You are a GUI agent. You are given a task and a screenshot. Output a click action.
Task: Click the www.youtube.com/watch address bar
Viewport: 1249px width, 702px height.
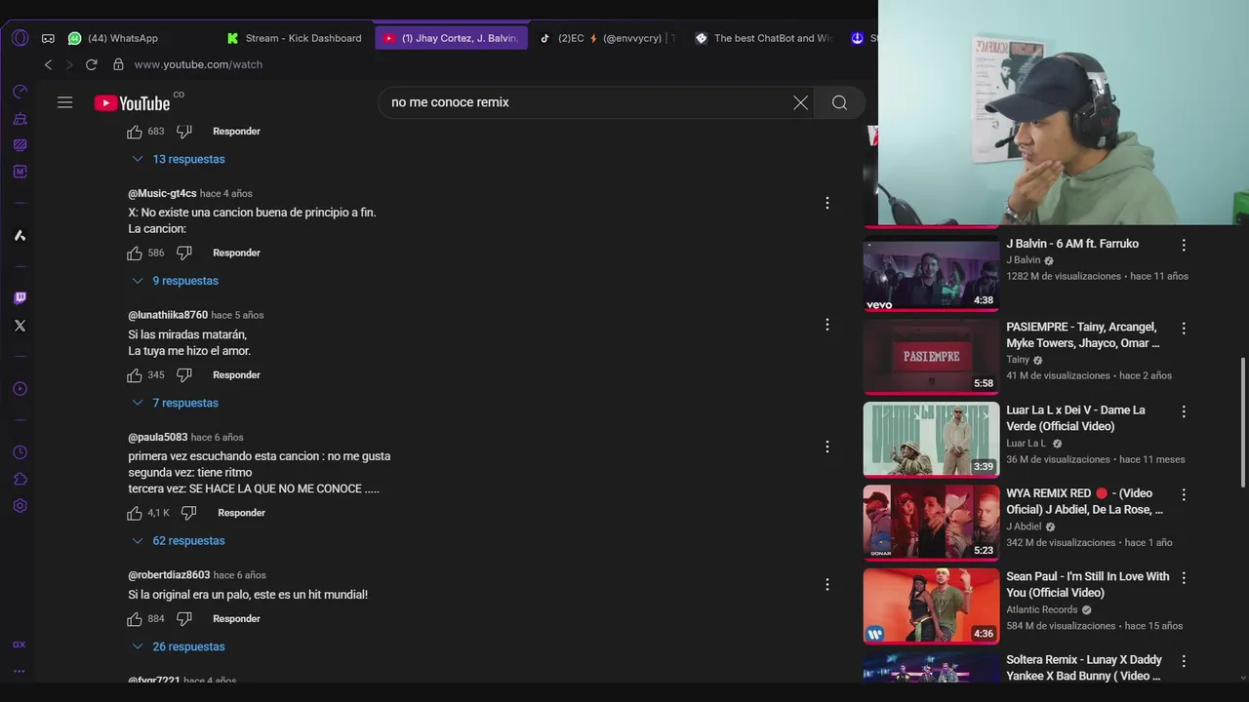point(198,64)
